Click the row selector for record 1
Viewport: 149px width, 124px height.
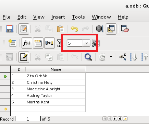click(5, 76)
